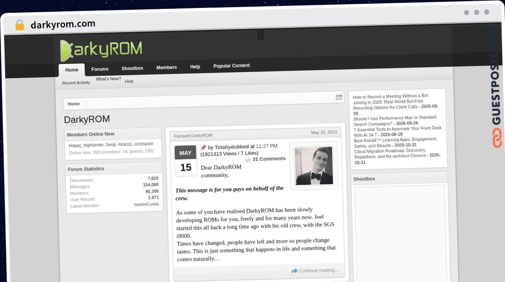Open the Totallydubbed author profile link

pyautogui.click(x=231, y=147)
